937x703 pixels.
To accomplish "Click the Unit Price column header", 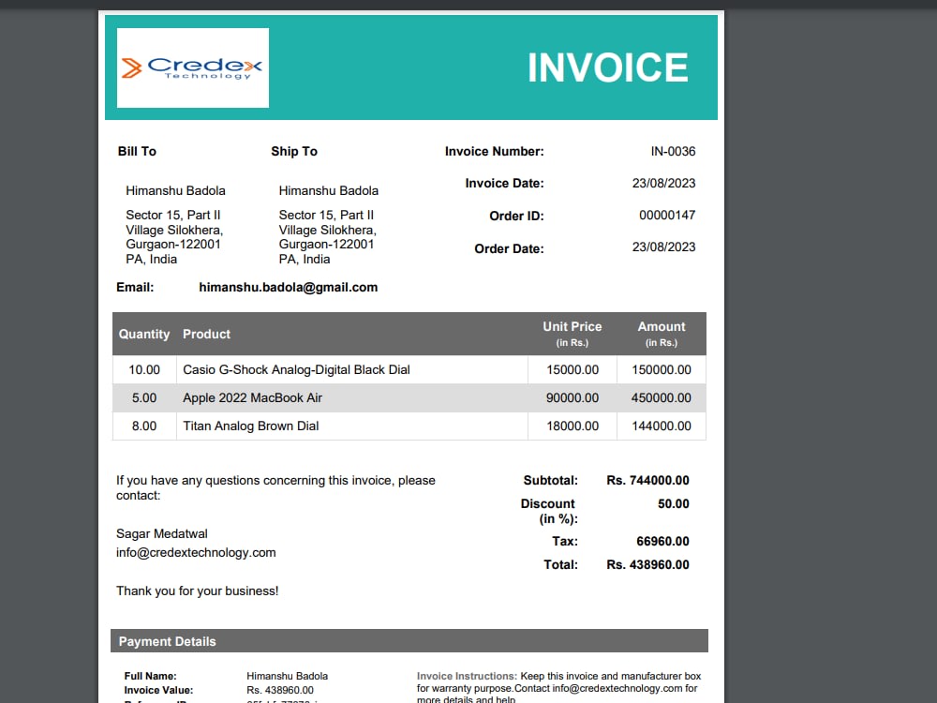I will (572, 334).
